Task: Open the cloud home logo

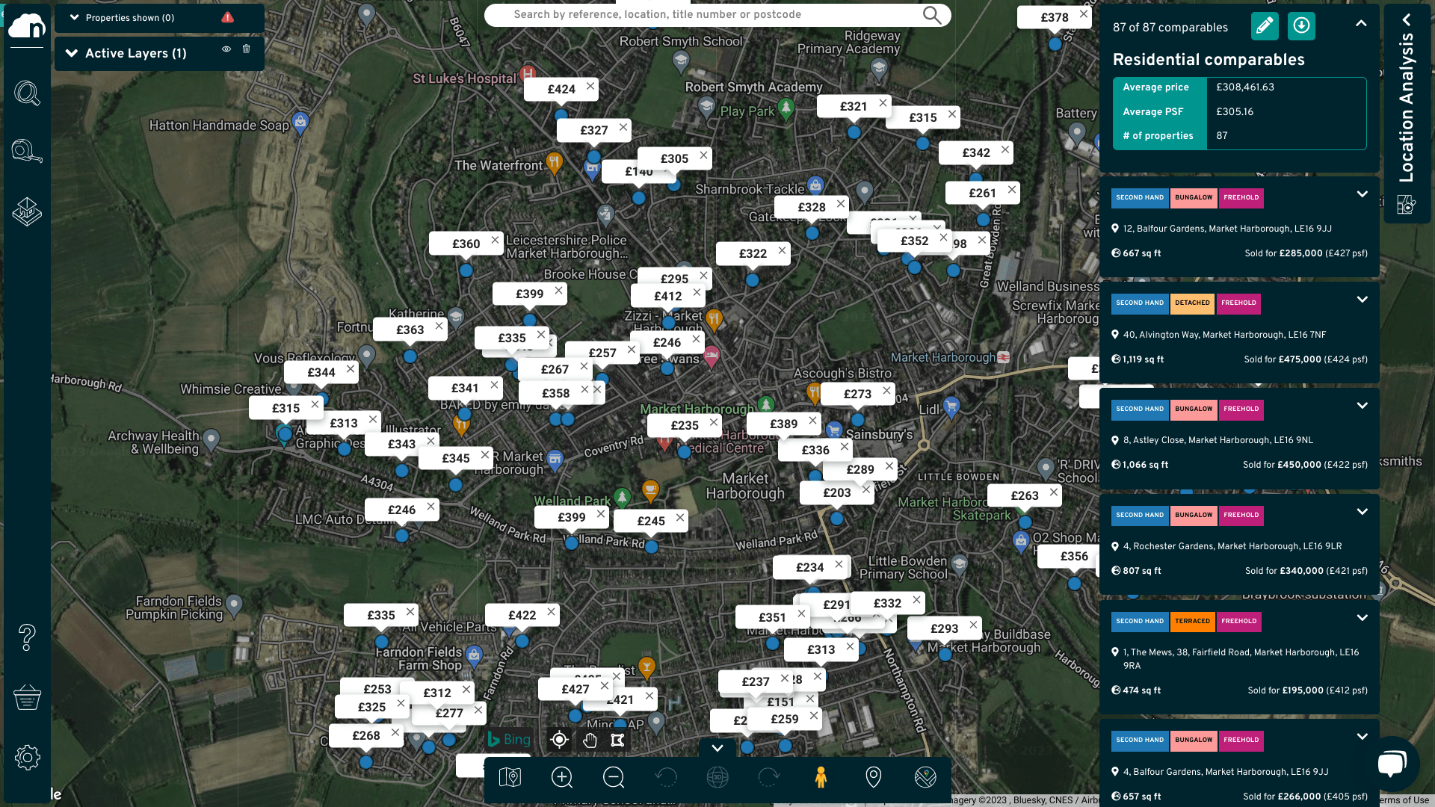Action: click(27, 26)
